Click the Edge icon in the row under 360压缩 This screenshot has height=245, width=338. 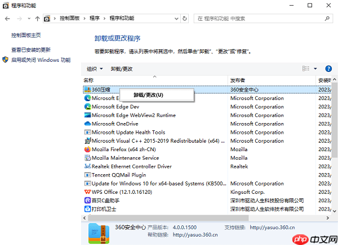[87, 98]
